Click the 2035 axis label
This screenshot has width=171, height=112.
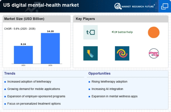(50, 65)
